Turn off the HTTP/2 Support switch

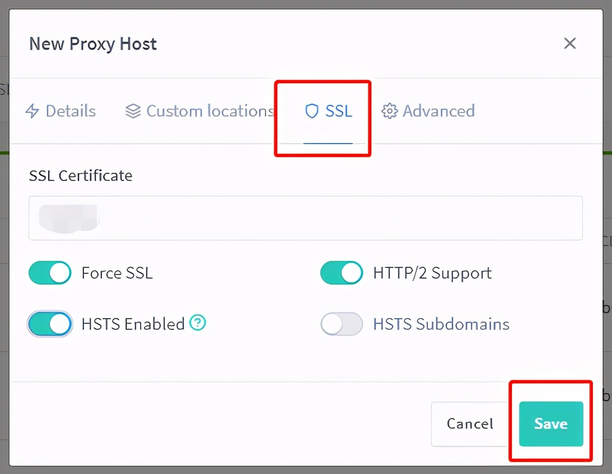click(342, 273)
